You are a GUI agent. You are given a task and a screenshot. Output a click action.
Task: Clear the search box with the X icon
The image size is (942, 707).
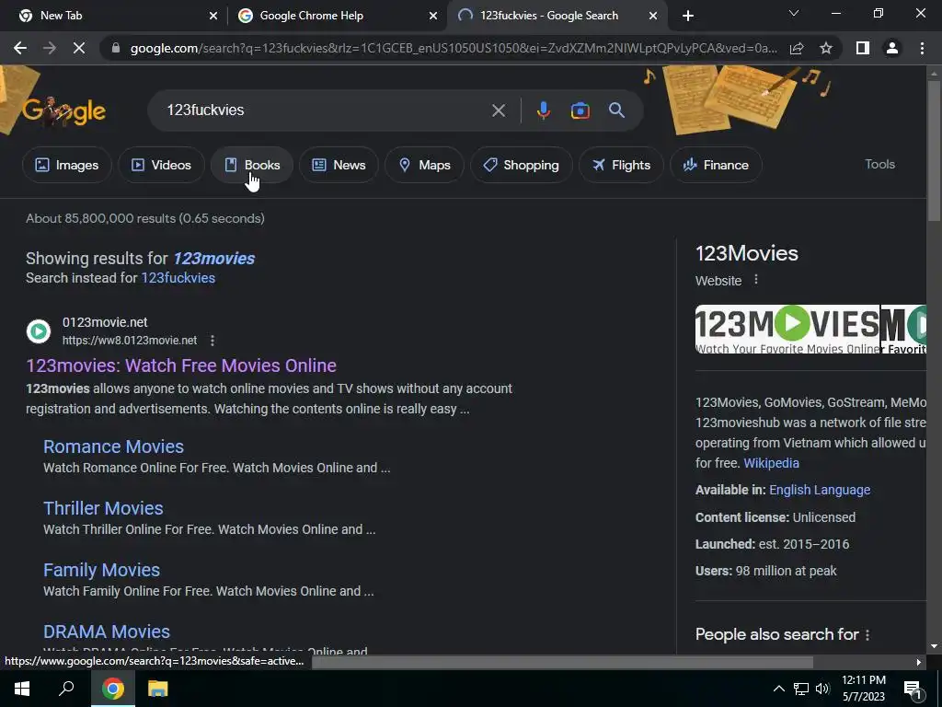click(x=498, y=110)
